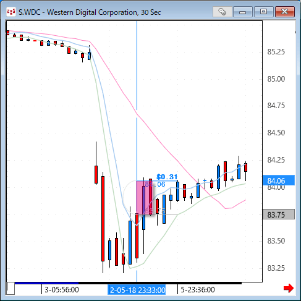The image size is (301, 301).
Task: Click the 83.25 price axis label
Action: click(x=276, y=268)
